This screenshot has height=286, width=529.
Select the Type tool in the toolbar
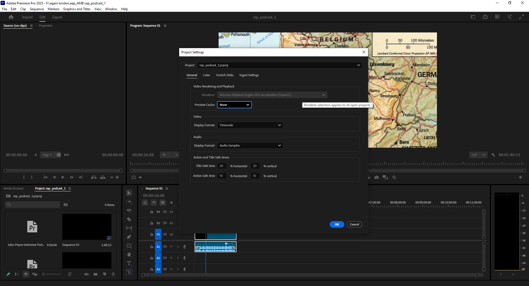click(x=129, y=263)
